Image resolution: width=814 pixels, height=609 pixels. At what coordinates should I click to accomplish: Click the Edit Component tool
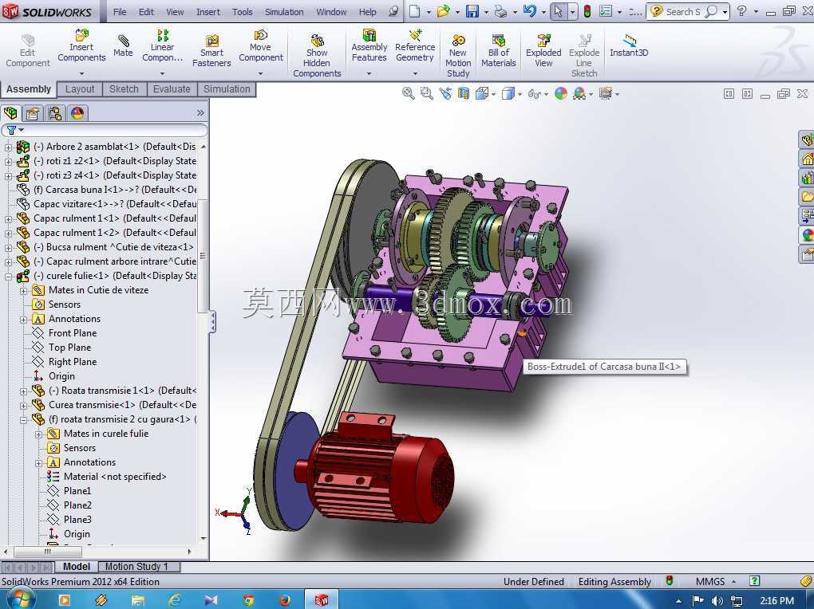click(27, 51)
